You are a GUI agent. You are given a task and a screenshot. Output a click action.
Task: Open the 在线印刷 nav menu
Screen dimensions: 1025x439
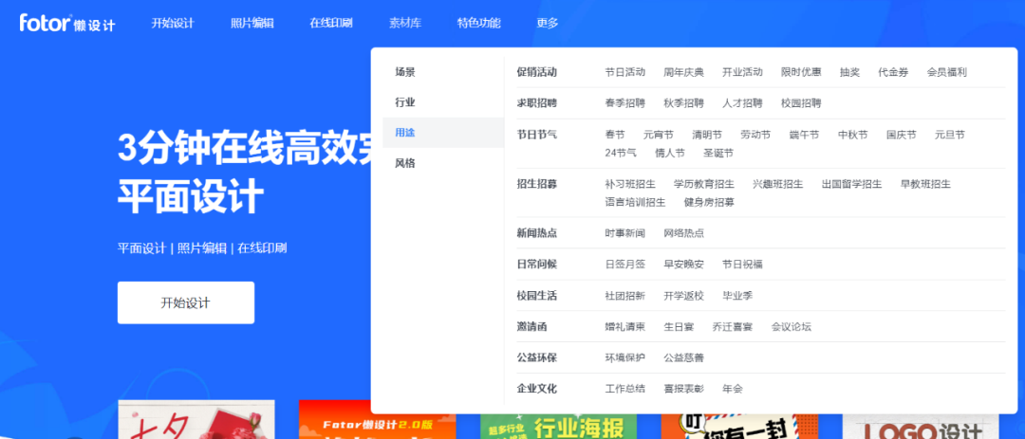tap(331, 24)
